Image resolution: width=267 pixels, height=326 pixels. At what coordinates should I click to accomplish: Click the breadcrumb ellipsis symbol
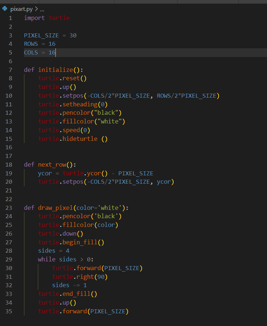pos(42,9)
